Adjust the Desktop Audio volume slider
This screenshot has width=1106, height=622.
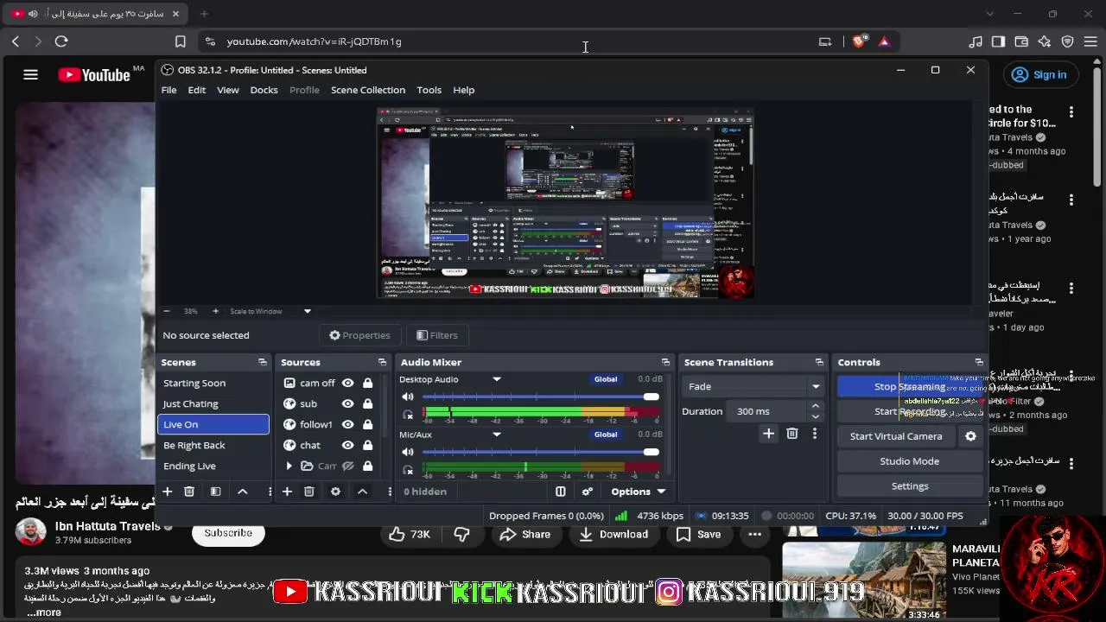point(540,397)
